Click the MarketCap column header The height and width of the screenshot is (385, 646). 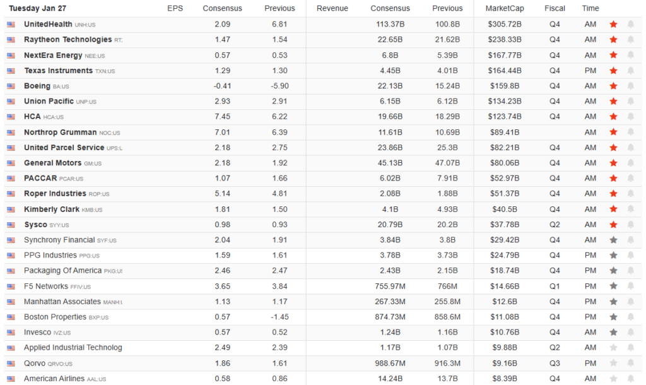tap(504, 8)
